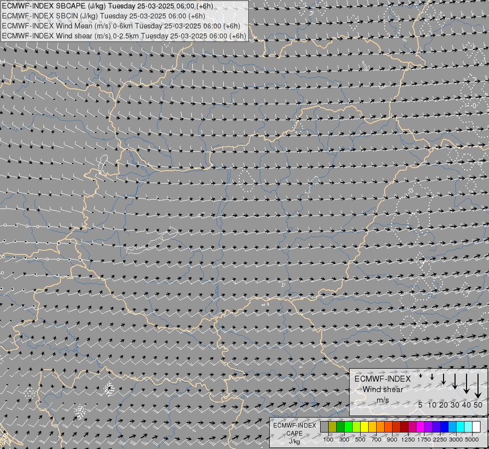Click the '1250' CAPE scale label
This screenshot has height=449, width=489.
point(408,440)
